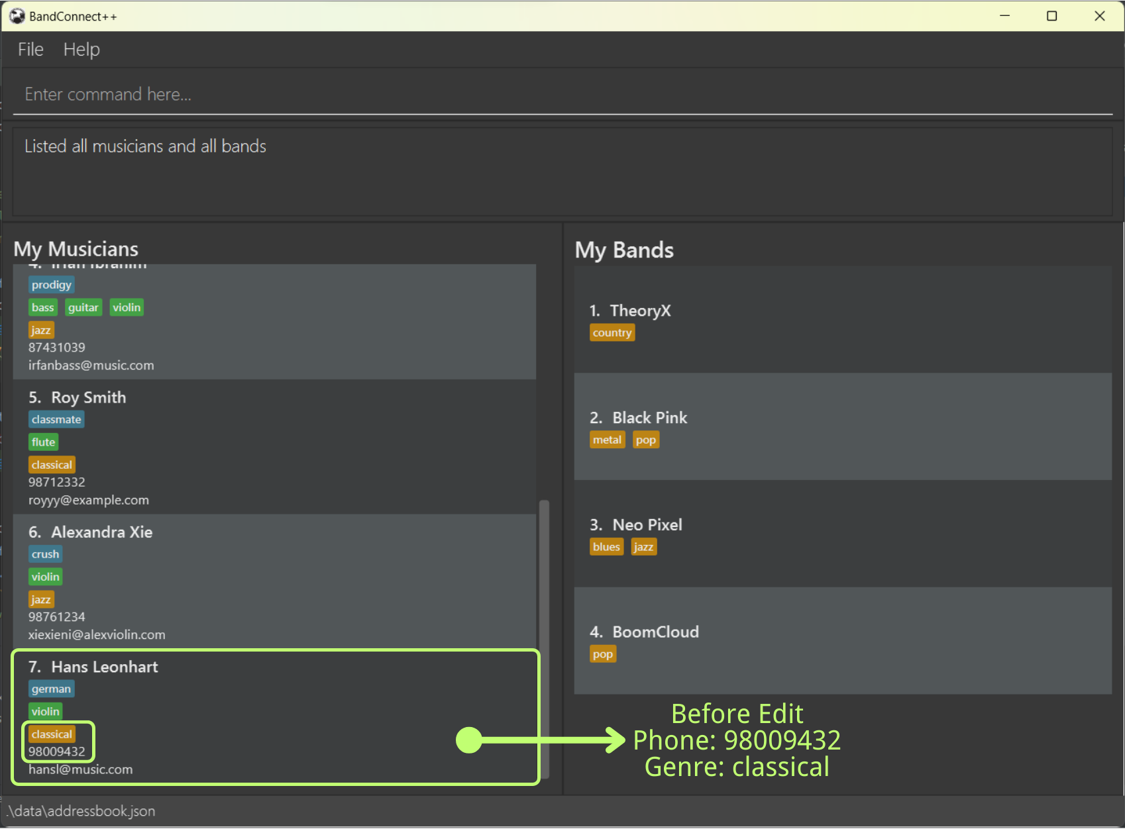Click the classmate tag
1125x829 pixels.
[x=56, y=419]
